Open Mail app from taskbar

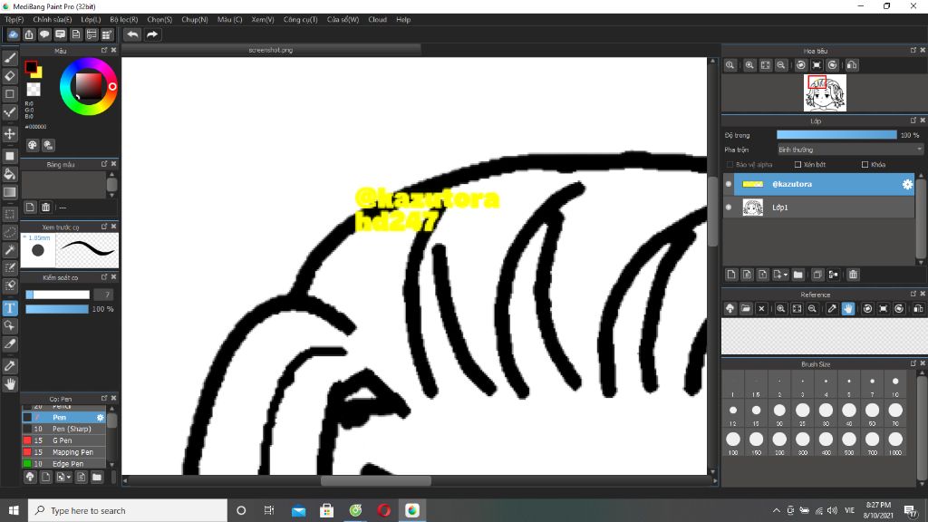tap(298, 510)
